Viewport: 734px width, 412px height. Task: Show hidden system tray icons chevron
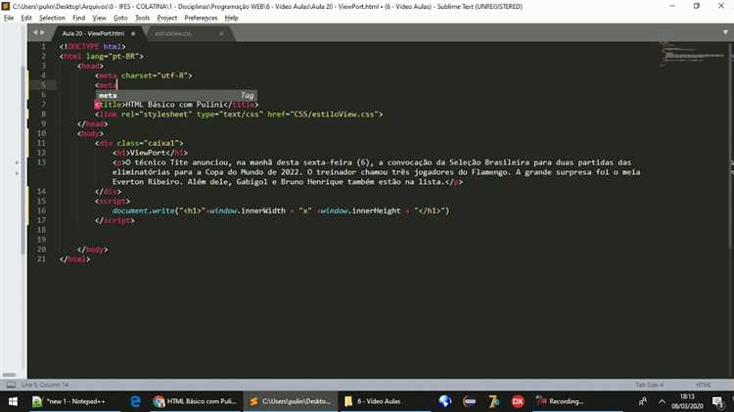(662, 401)
